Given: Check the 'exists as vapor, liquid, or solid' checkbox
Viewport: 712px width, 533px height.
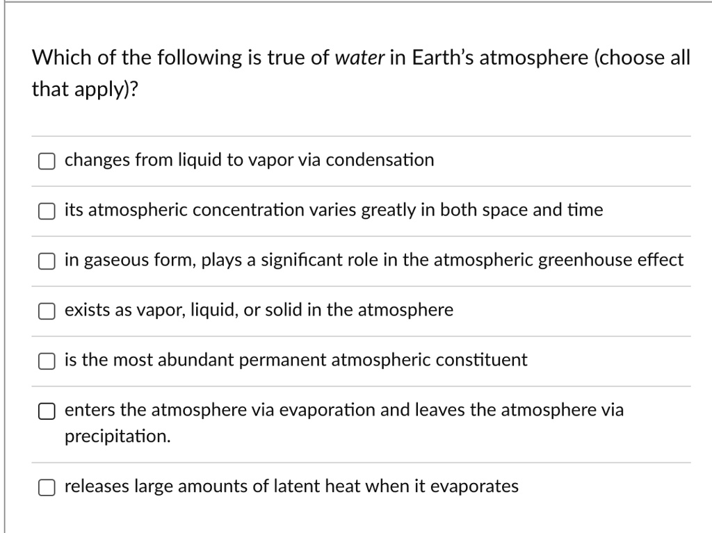Looking at the screenshot, I should [46, 311].
